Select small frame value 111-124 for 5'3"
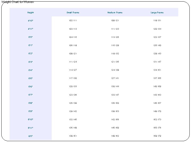 pos(73,62)
